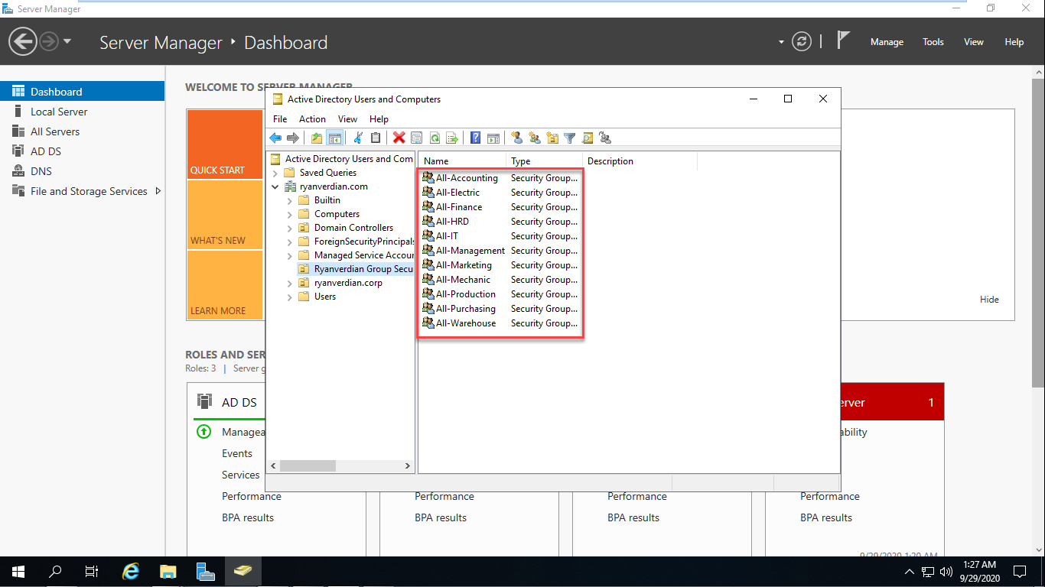Click the Hide link in the welcome tile
The width and height of the screenshot is (1045, 587).
point(989,300)
